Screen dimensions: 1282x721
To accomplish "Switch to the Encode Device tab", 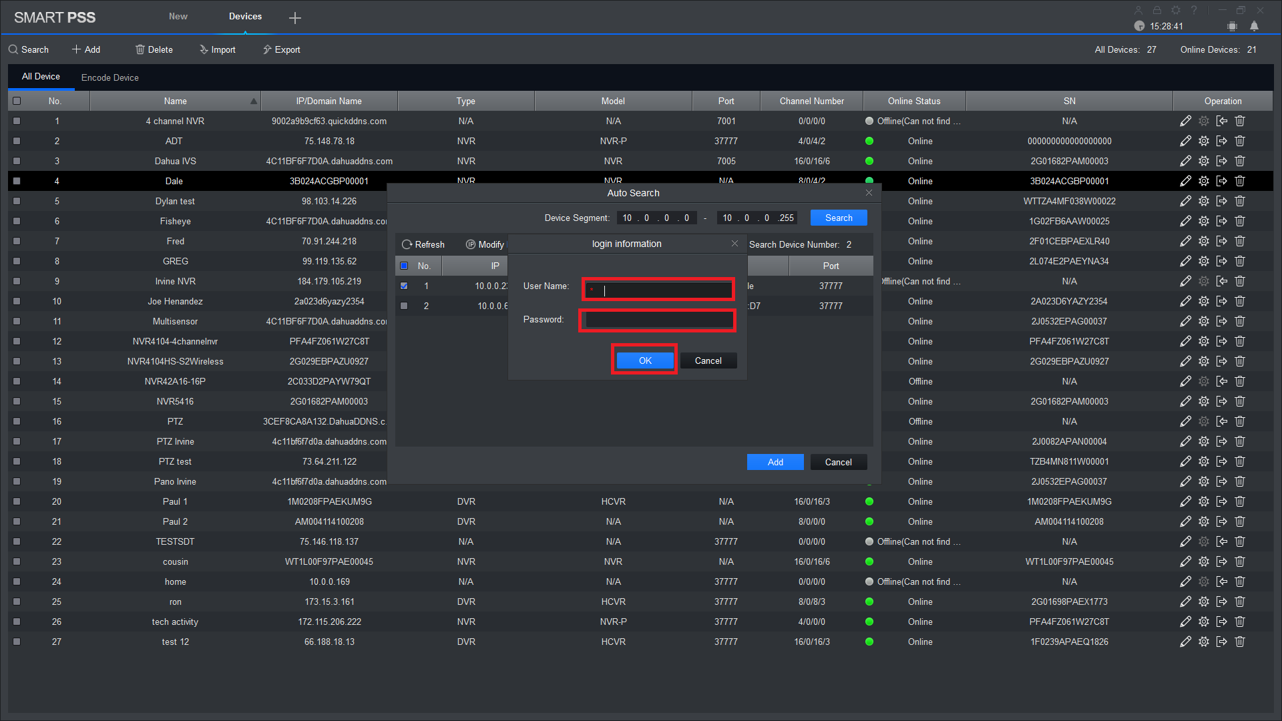I will pyautogui.click(x=110, y=77).
